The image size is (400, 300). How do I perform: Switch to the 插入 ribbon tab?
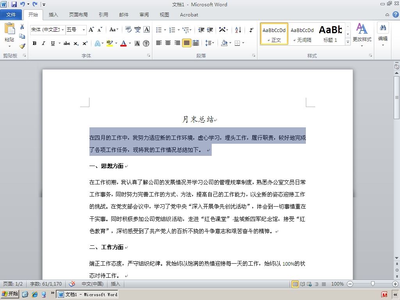53,15
